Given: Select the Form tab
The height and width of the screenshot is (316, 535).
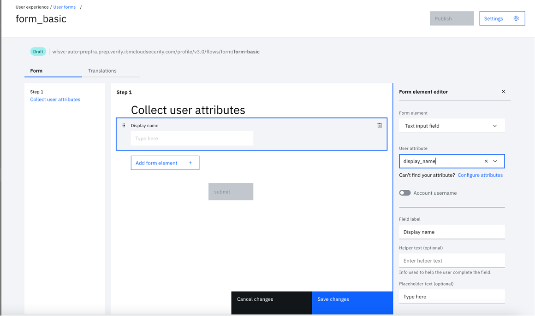Looking at the screenshot, I should coord(36,70).
